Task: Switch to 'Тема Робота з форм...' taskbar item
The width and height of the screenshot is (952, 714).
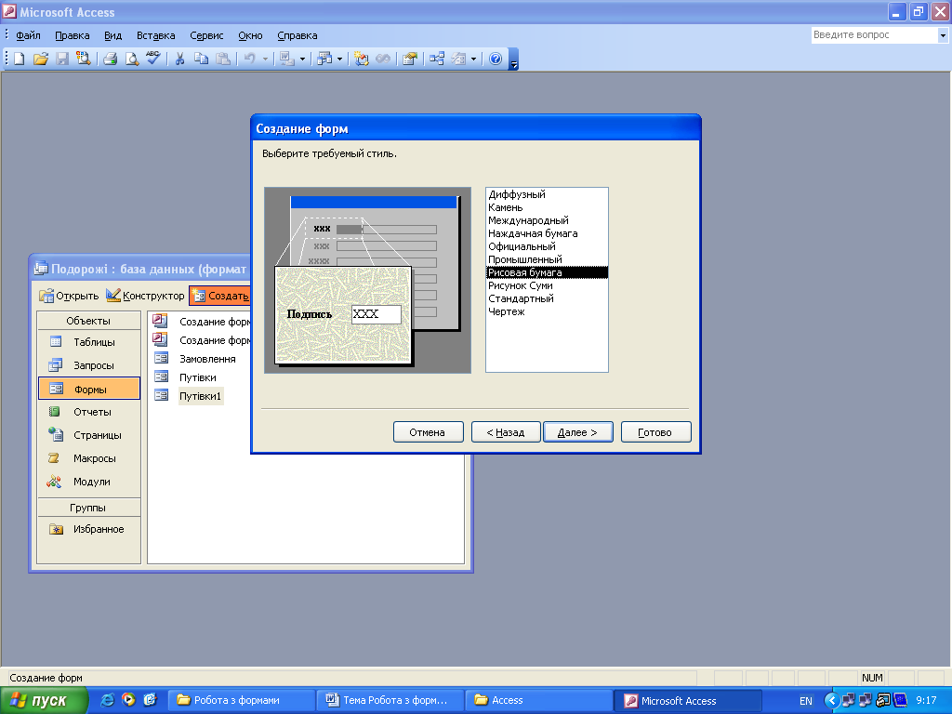Action: [x=390, y=701]
